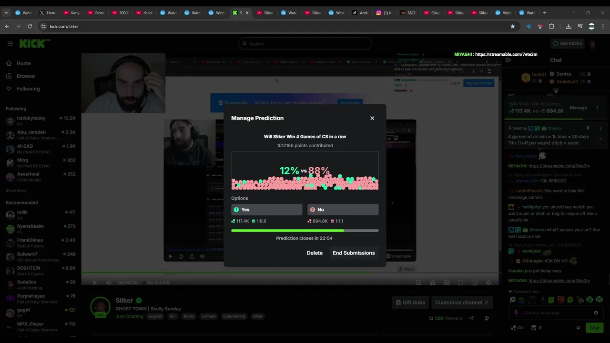
Task: Share the stream via share icon
Action: [x=471, y=318]
